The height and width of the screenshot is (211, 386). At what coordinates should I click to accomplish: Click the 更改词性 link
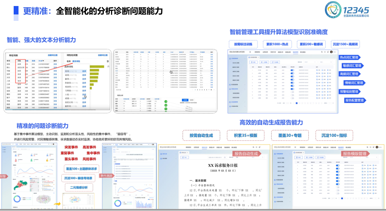[76, 61]
